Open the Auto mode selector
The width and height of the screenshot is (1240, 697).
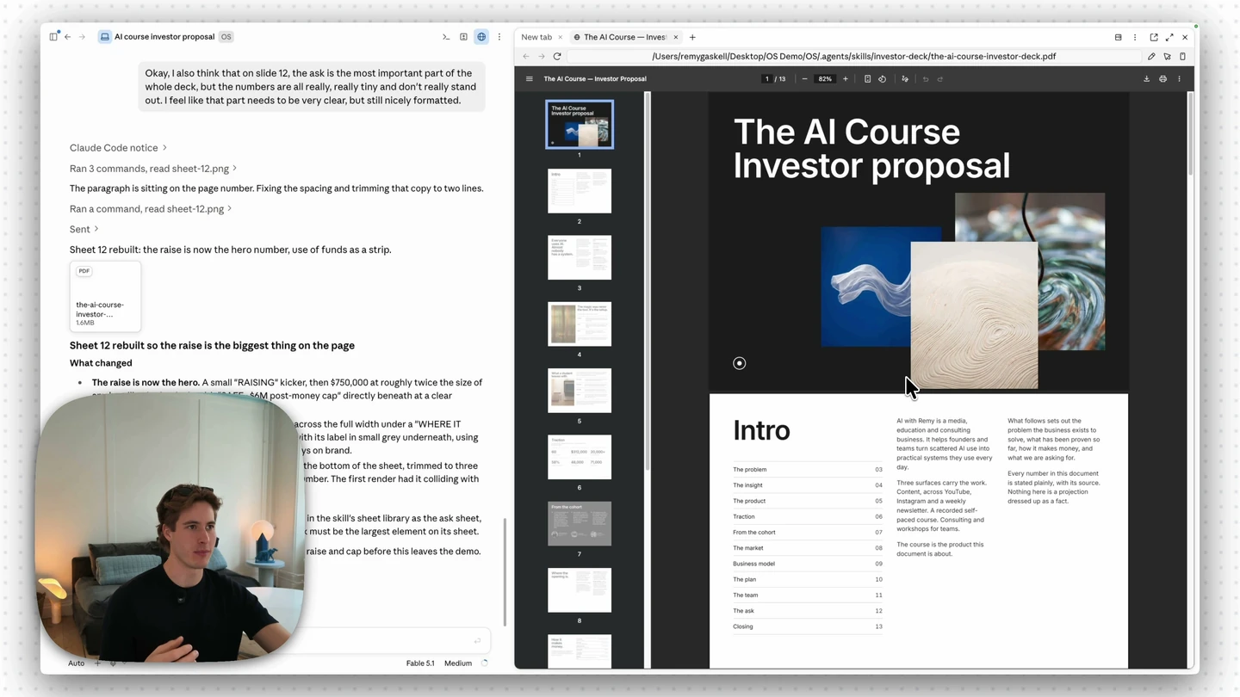(77, 663)
